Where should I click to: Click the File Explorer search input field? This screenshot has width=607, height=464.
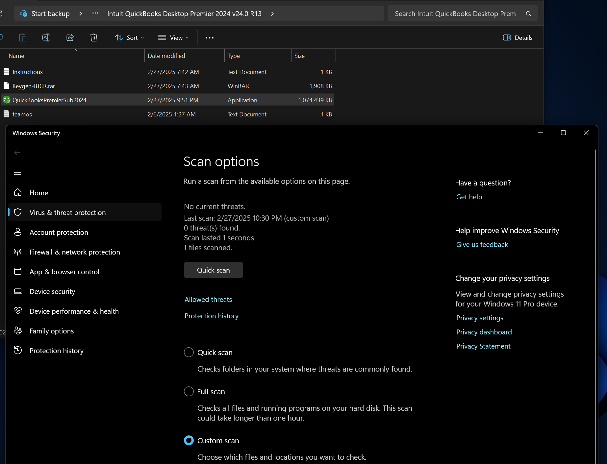click(x=455, y=14)
